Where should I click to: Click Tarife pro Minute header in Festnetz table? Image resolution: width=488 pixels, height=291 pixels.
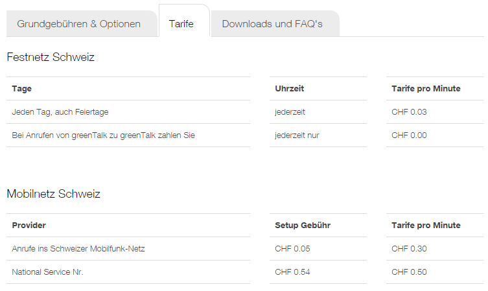tap(426, 89)
